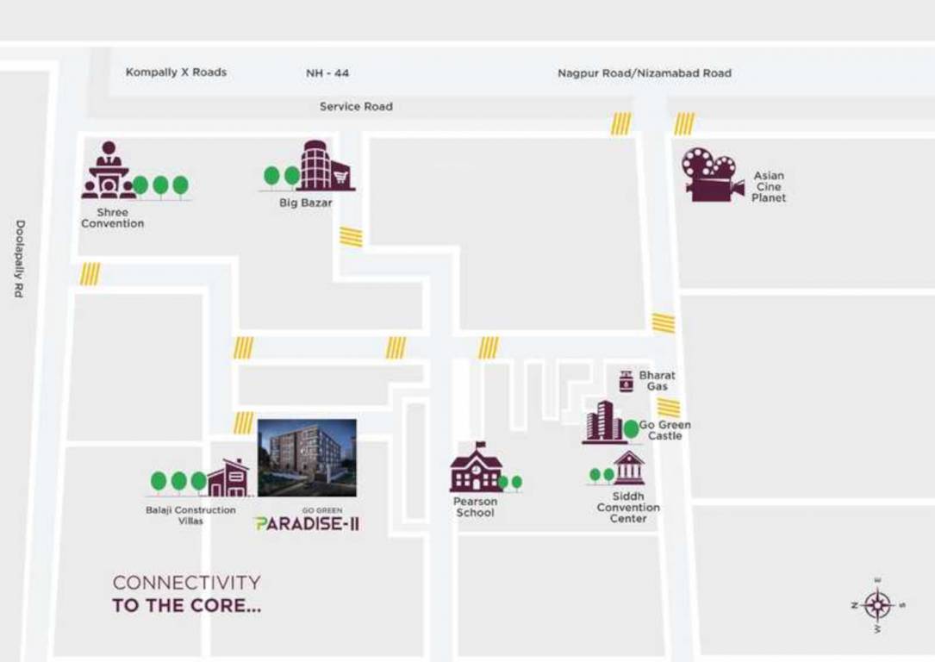
Task: Click the Kompally X Roads label
Action: pos(176,73)
